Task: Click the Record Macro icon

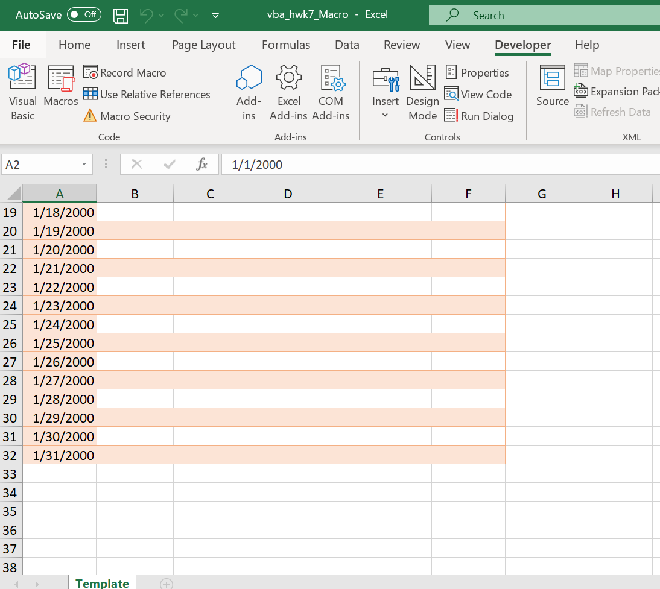Action: tap(90, 73)
